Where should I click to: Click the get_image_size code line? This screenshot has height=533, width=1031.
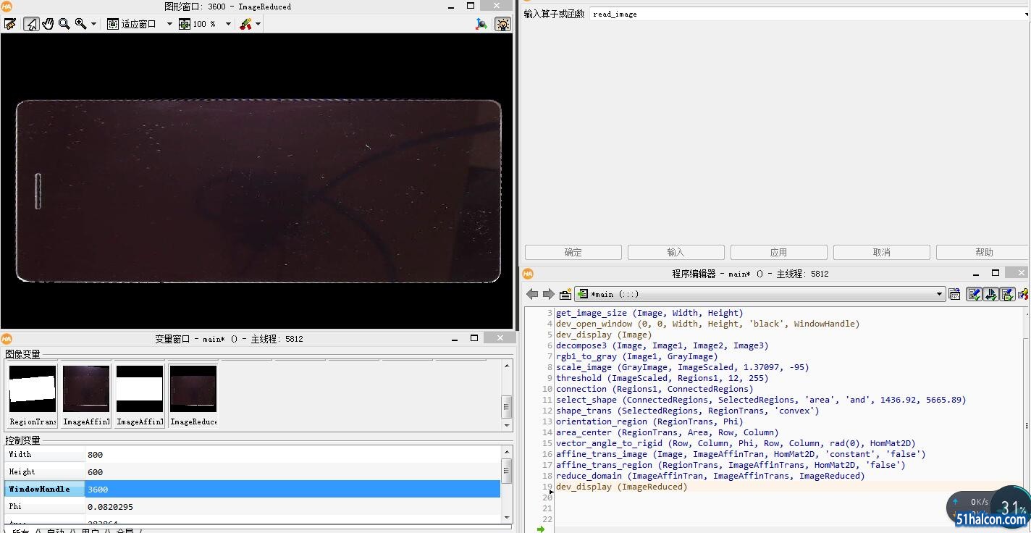coord(649,313)
